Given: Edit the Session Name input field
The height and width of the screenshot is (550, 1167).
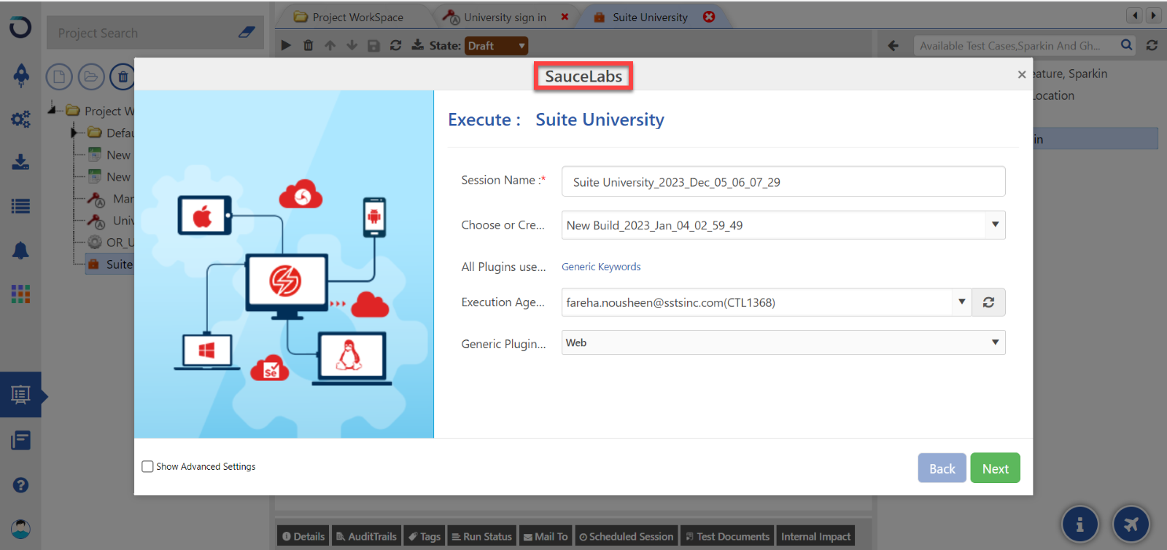Looking at the screenshot, I should pyautogui.click(x=783, y=181).
